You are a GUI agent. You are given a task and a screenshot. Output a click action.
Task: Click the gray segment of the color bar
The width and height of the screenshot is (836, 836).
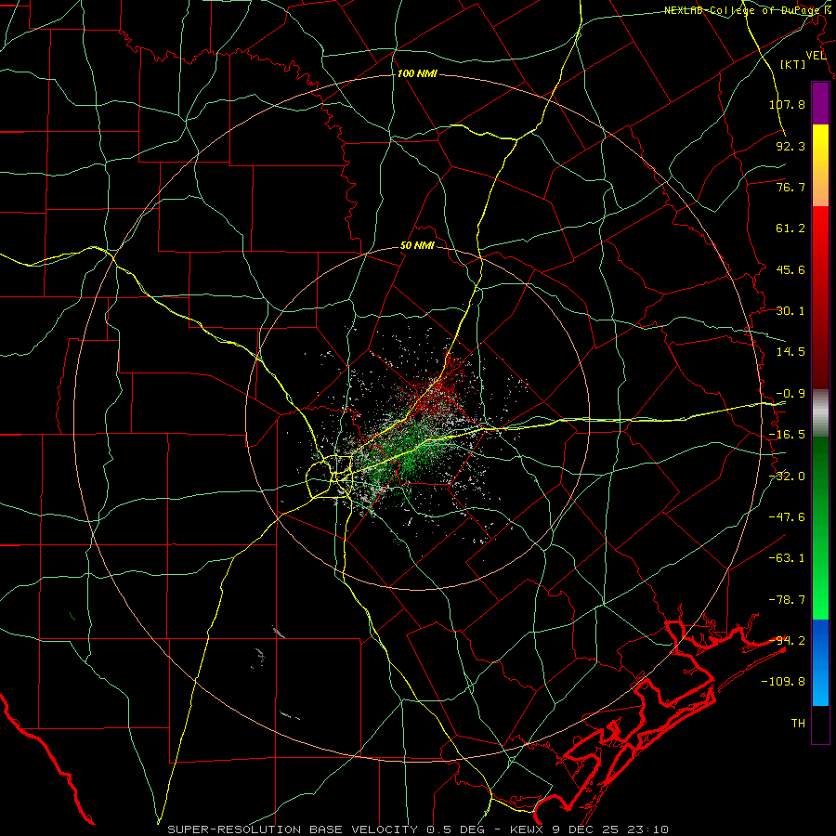[820, 413]
